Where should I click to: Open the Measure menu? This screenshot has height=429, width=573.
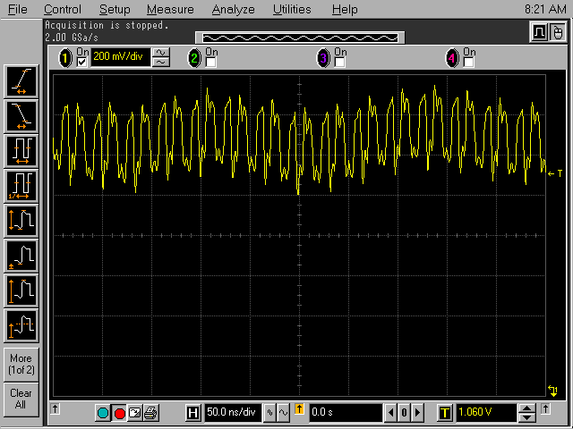(x=170, y=10)
